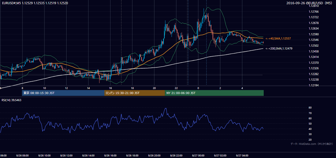Open the HistData.com data source credit
Screen dimensions: 336x158
coord(312,144)
